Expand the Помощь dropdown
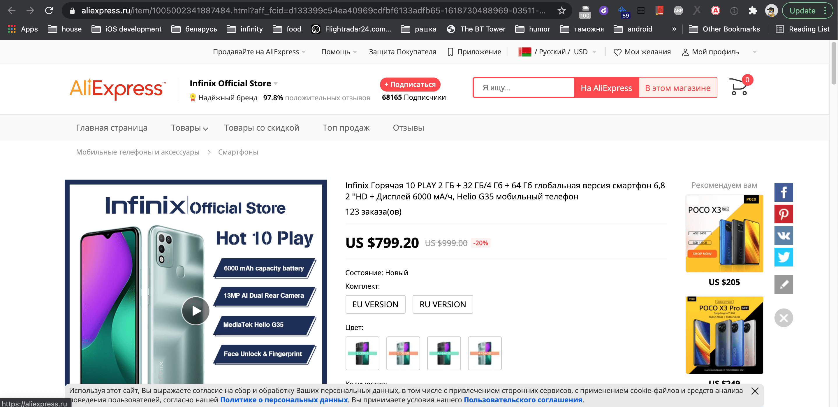The width and height of the screenshot is (838, 407). pyautogui.click(x=339, y=52)
